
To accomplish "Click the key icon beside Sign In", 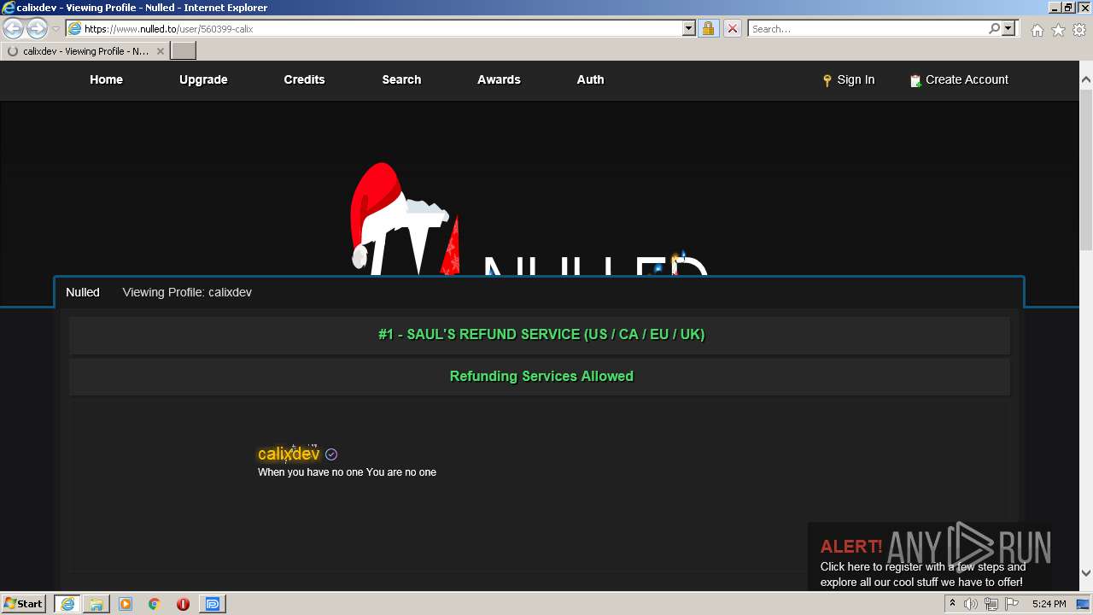I will click(827, 80).
